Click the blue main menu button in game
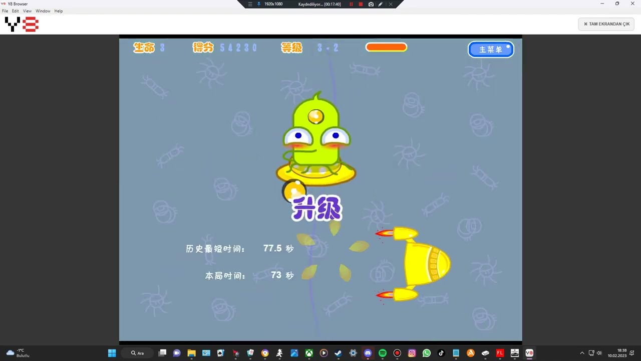This screenshot has width=641, height=361. pos(491,49)
